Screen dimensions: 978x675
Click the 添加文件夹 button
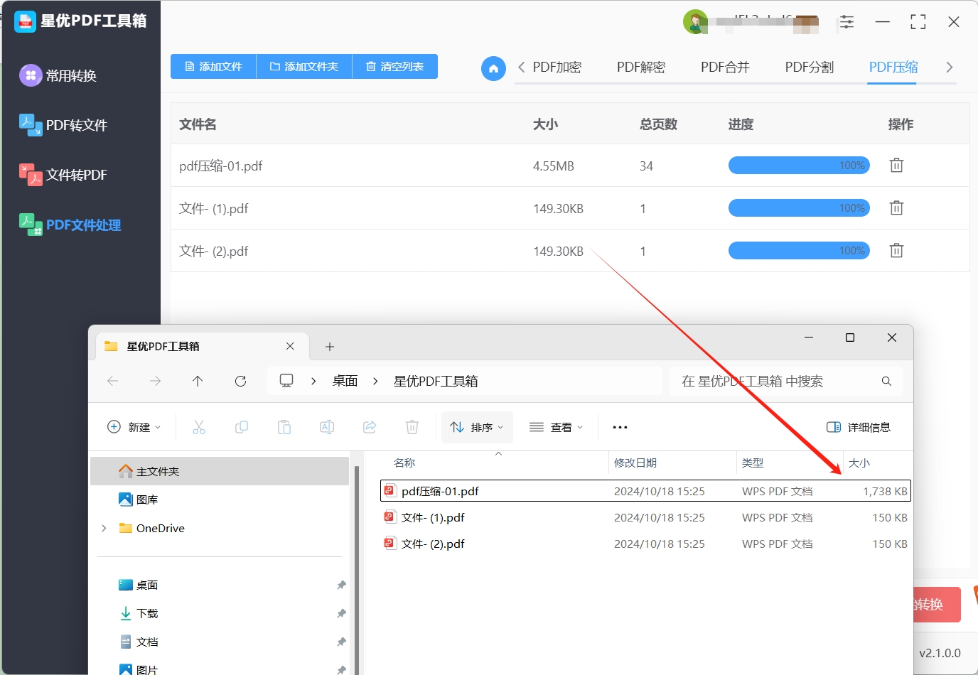[x=304, y=67]
